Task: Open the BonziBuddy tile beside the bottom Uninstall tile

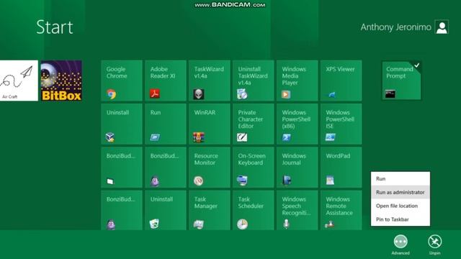Action: pyautogui.click(x=122, y=210)
